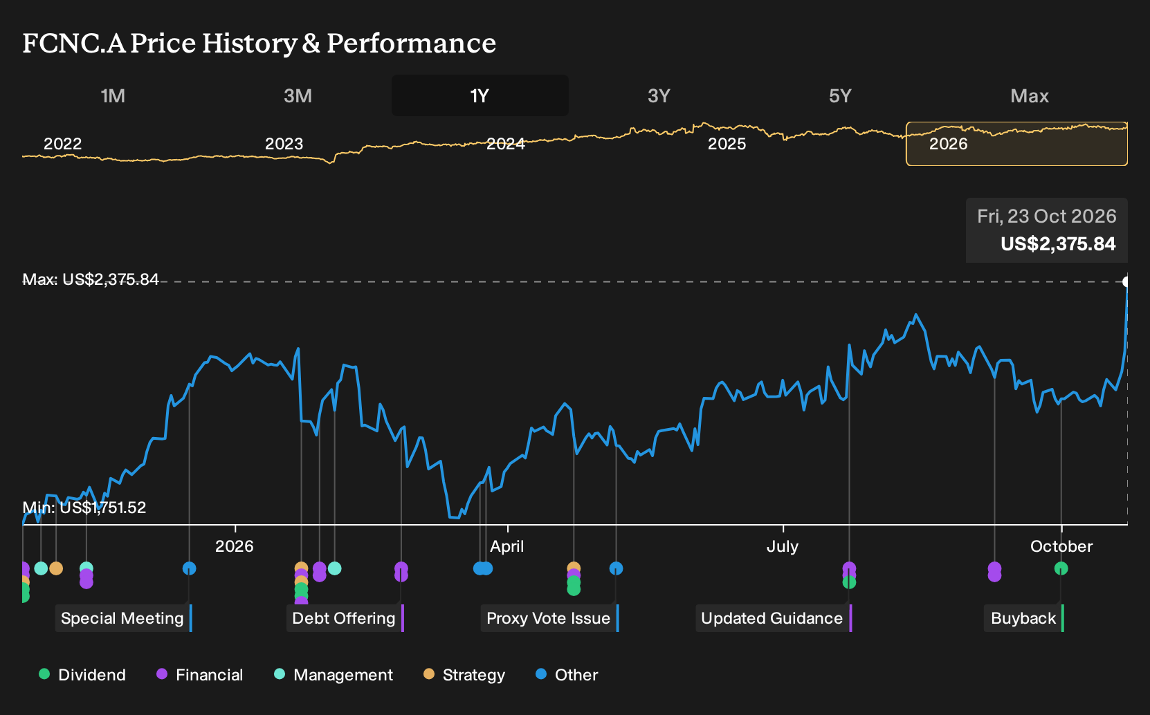Image resolution: width=1150 pixels, height=715 pixels.
Task: Open the 5Y price range tab
Action: (840, 95)
